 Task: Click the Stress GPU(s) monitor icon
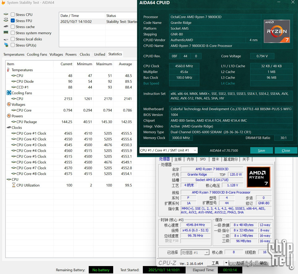point(6,45)
